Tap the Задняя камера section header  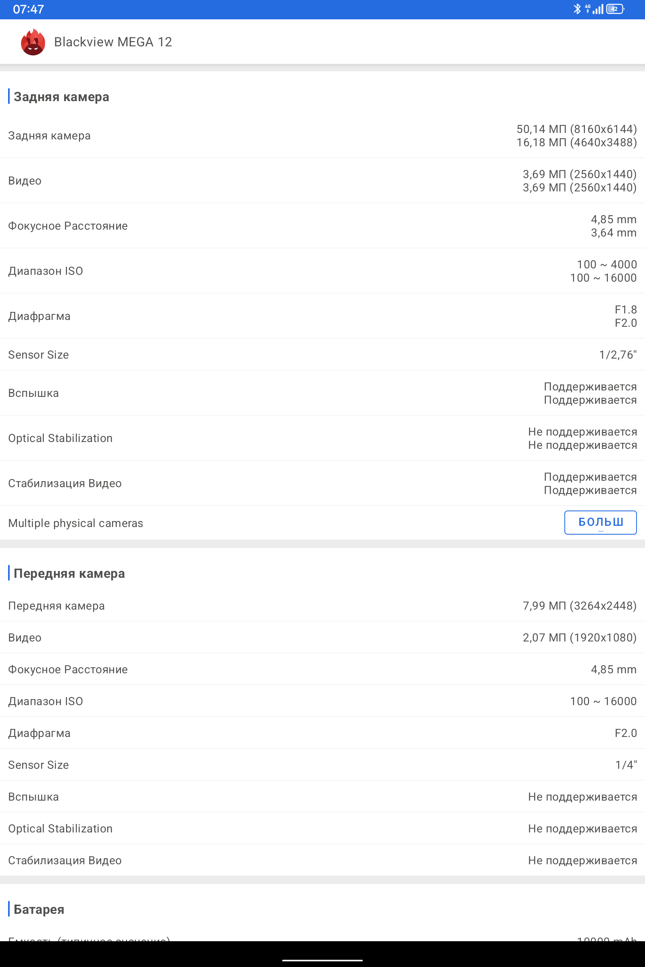[61, 97]
